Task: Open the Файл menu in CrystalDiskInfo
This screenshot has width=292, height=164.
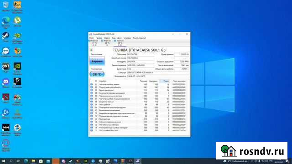Action: point(91,38)
